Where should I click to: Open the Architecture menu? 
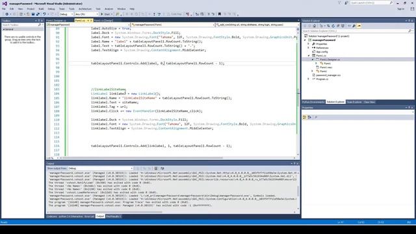click(85, 8)
